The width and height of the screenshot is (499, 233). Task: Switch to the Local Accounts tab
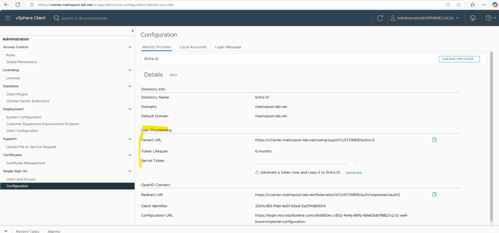pyautogui.click(x=193, y=47)
